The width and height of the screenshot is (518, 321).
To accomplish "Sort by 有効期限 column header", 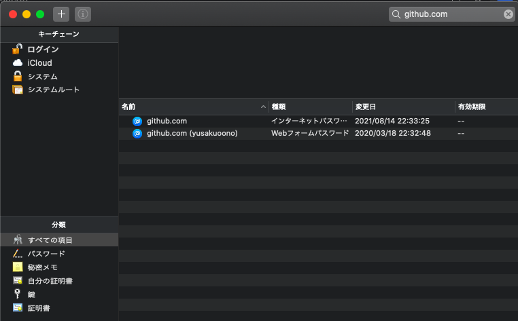I will pyautogui.click(x=487, y=107).
